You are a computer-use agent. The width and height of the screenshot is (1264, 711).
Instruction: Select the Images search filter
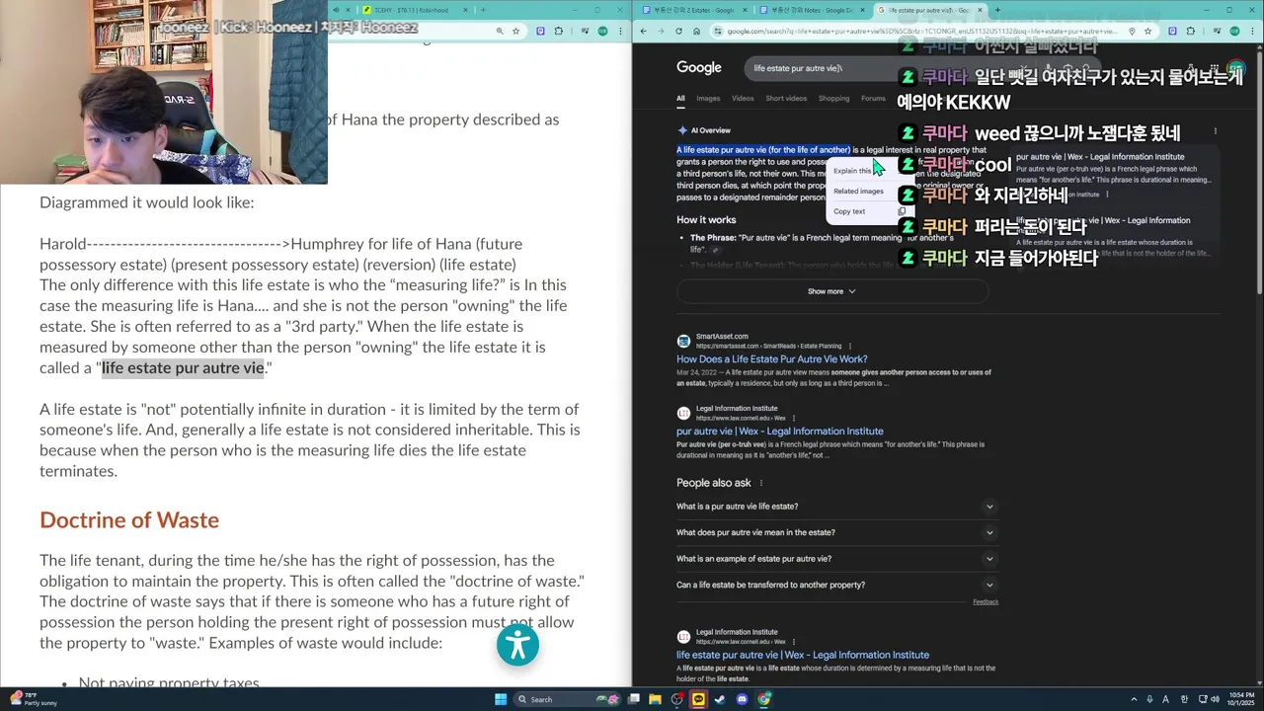(x=708, y=99)
